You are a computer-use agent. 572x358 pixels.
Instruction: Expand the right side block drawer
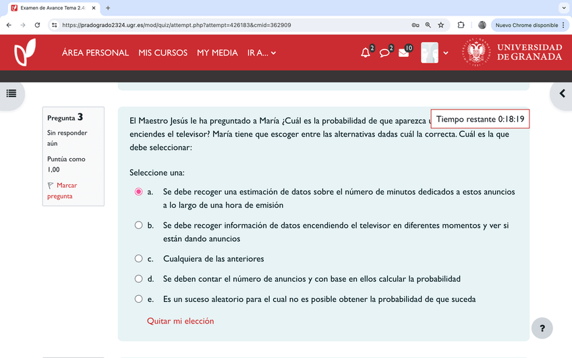click(x=562, y=93)
